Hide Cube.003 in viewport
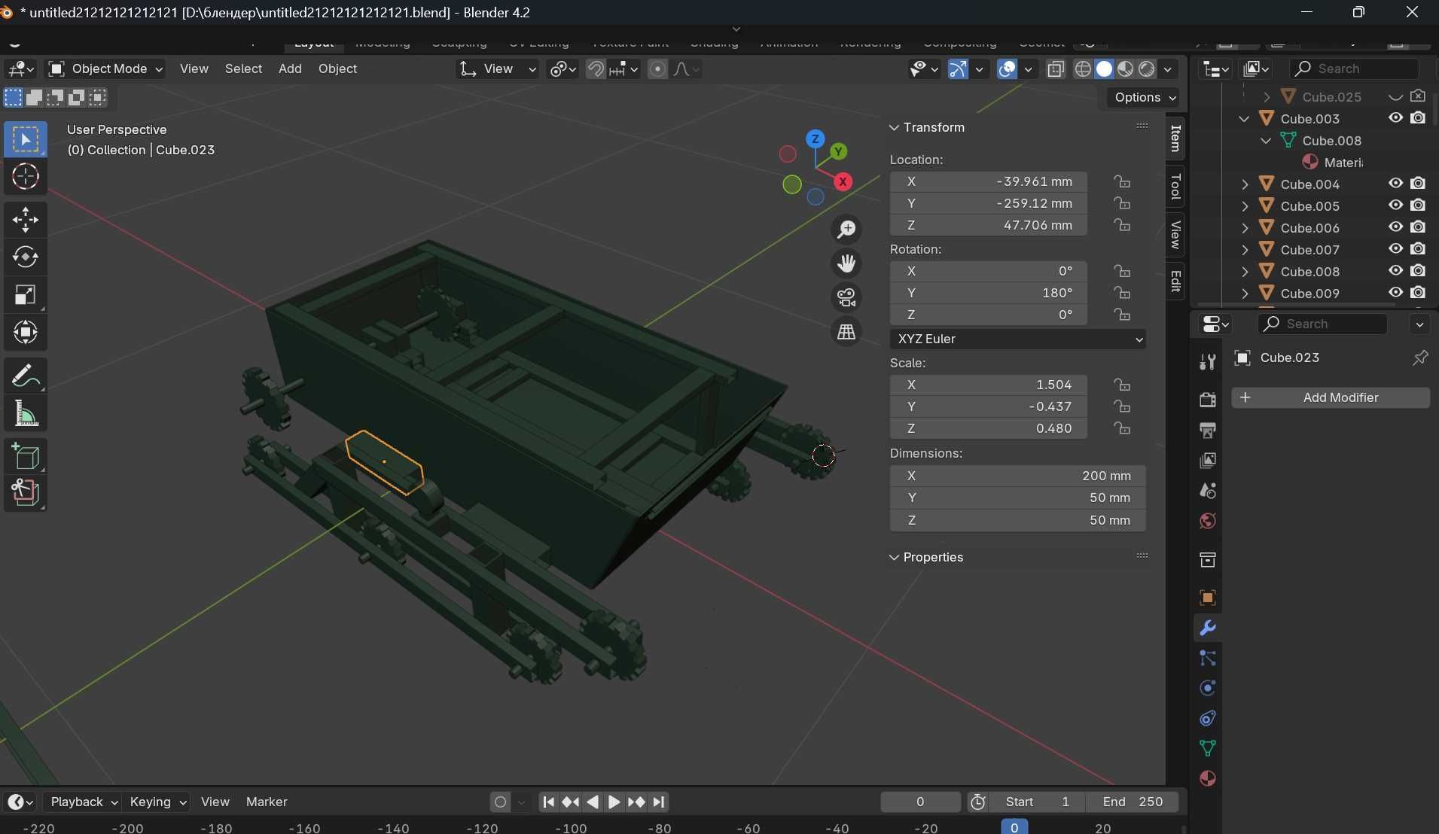 (x=1396, y=118)
